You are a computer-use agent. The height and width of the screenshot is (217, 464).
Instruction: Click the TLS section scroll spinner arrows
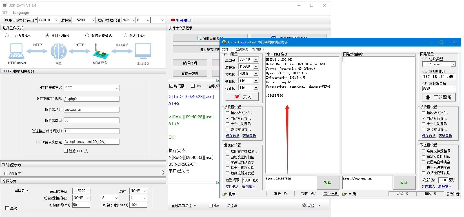(x=163, y=172)
